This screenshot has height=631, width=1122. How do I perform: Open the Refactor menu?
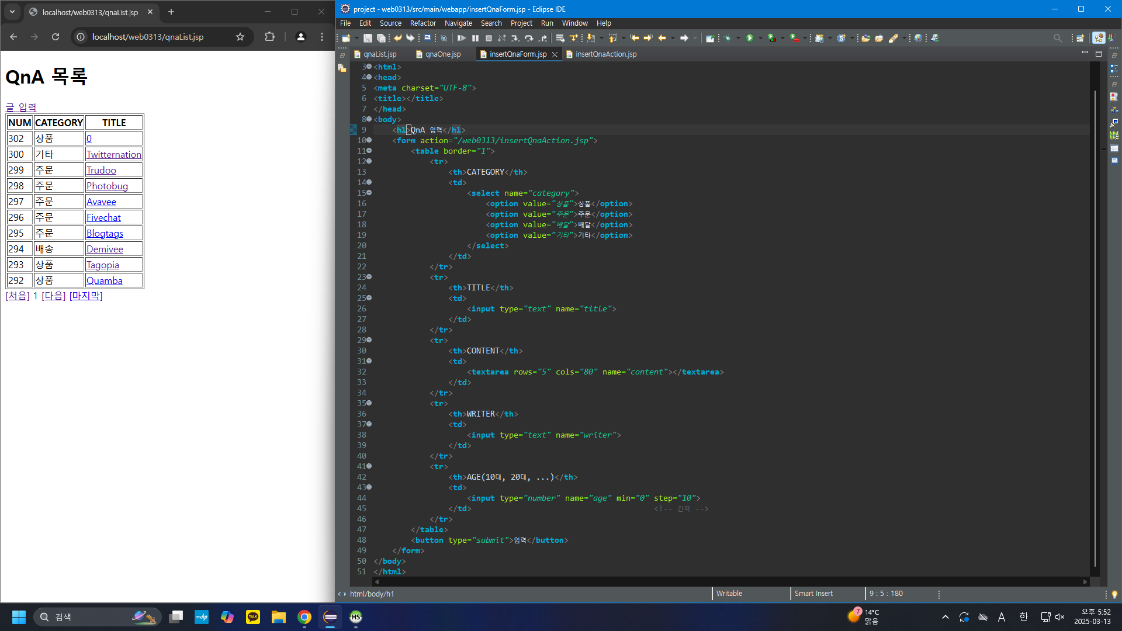tap(423, 23)
